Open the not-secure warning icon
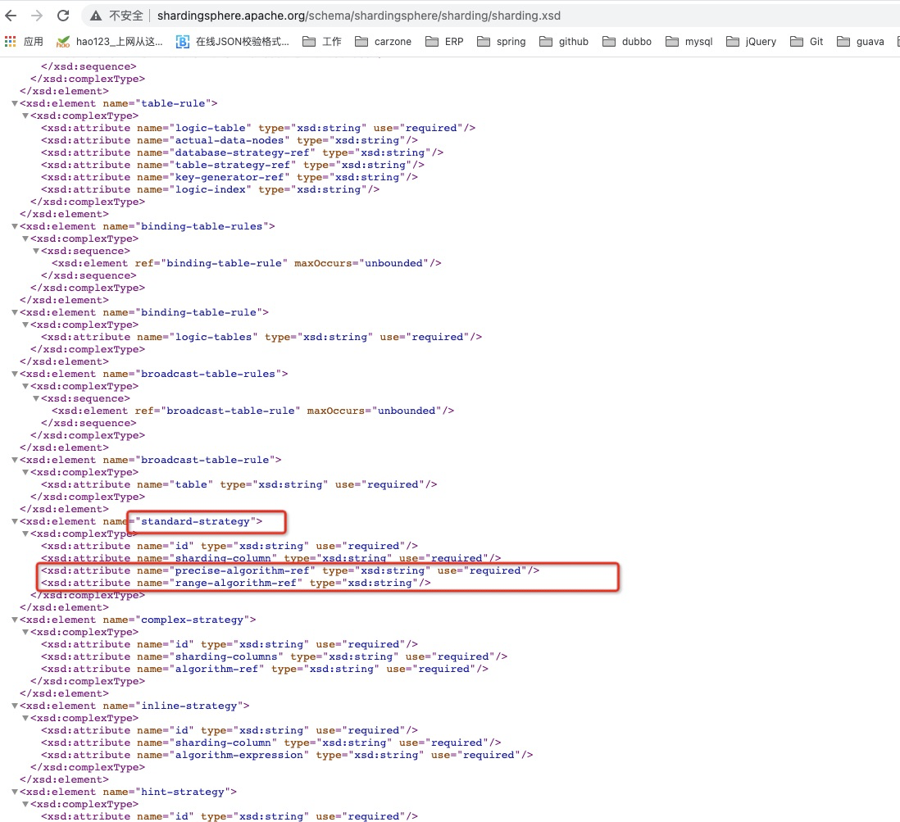Viewport: 900px width, 822px height. click(96, 16)
